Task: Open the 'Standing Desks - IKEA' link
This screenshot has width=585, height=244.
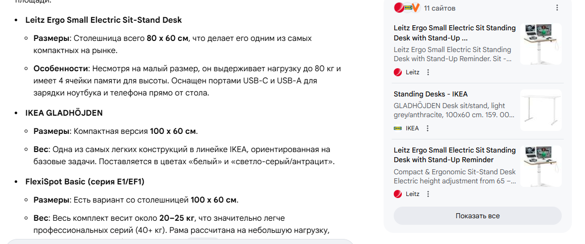Action: click(x=431, y=94)
